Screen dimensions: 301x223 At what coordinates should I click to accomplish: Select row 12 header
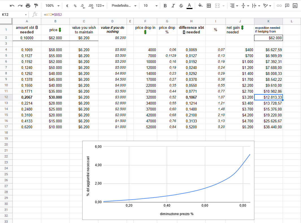pos(6,97)
